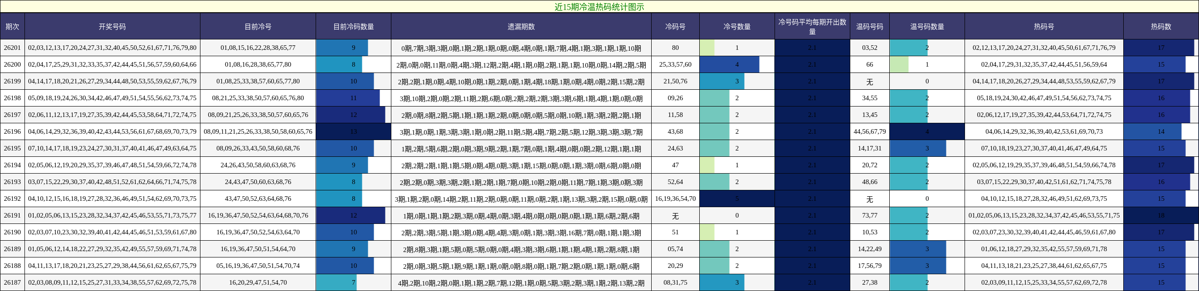
Task: Click the 冷码号 column header
Action: pyautogui.click(x=675, y=27)
